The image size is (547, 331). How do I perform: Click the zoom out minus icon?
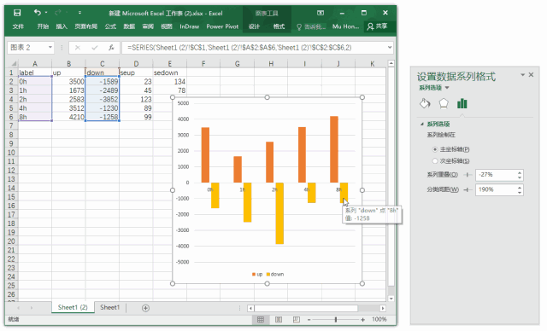click(x=309, y=320)
